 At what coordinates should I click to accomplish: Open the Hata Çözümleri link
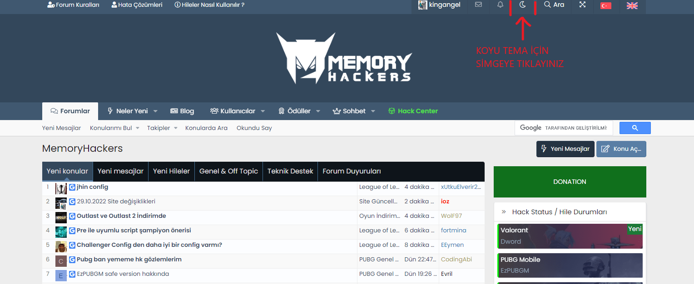137,5
